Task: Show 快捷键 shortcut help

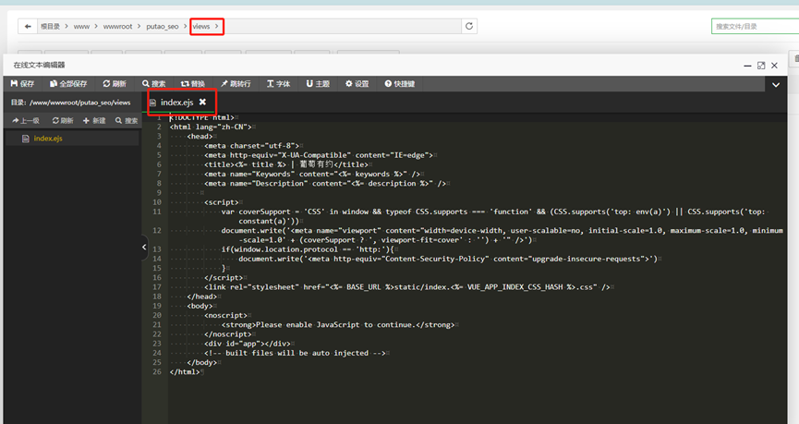Action: coord(399,83)
